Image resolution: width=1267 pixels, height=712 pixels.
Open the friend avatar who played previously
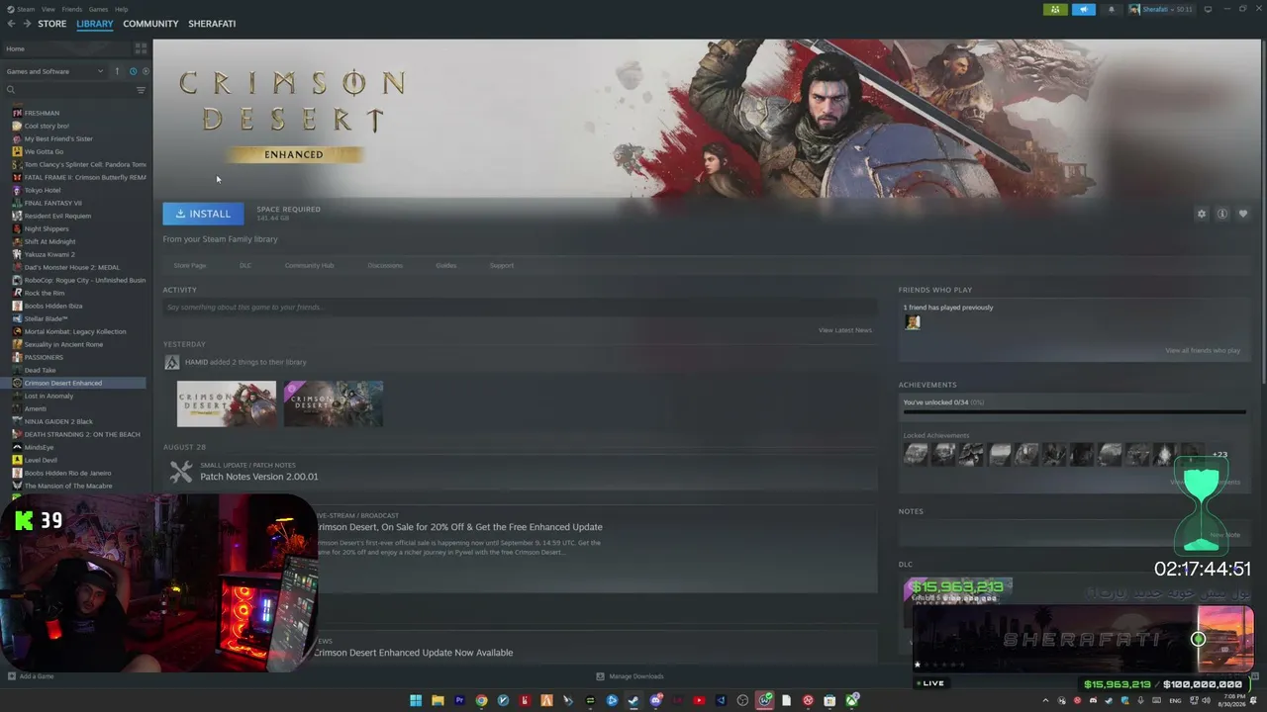[x=913, y=322]
